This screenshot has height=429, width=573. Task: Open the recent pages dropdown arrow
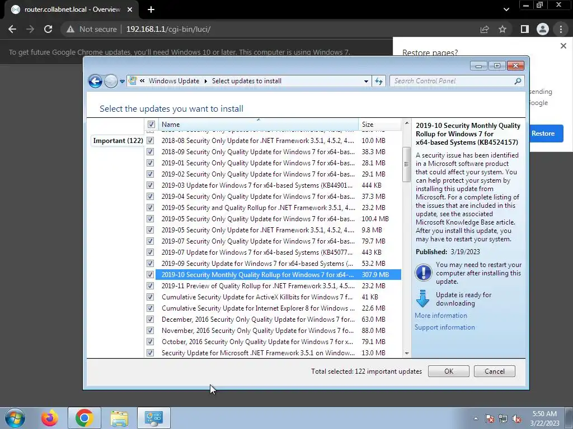[x=122, y=82]
